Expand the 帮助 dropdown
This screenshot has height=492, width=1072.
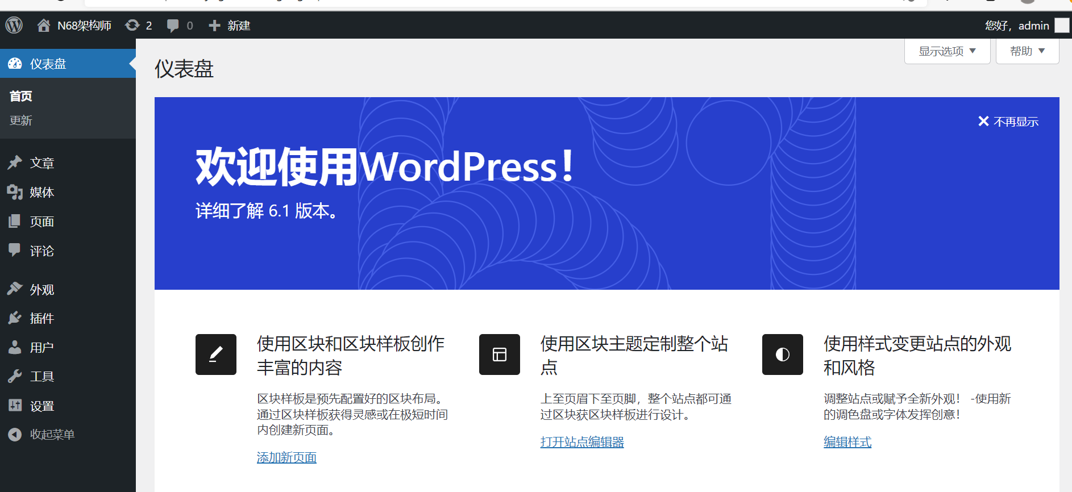click(x=1027, y=51)
